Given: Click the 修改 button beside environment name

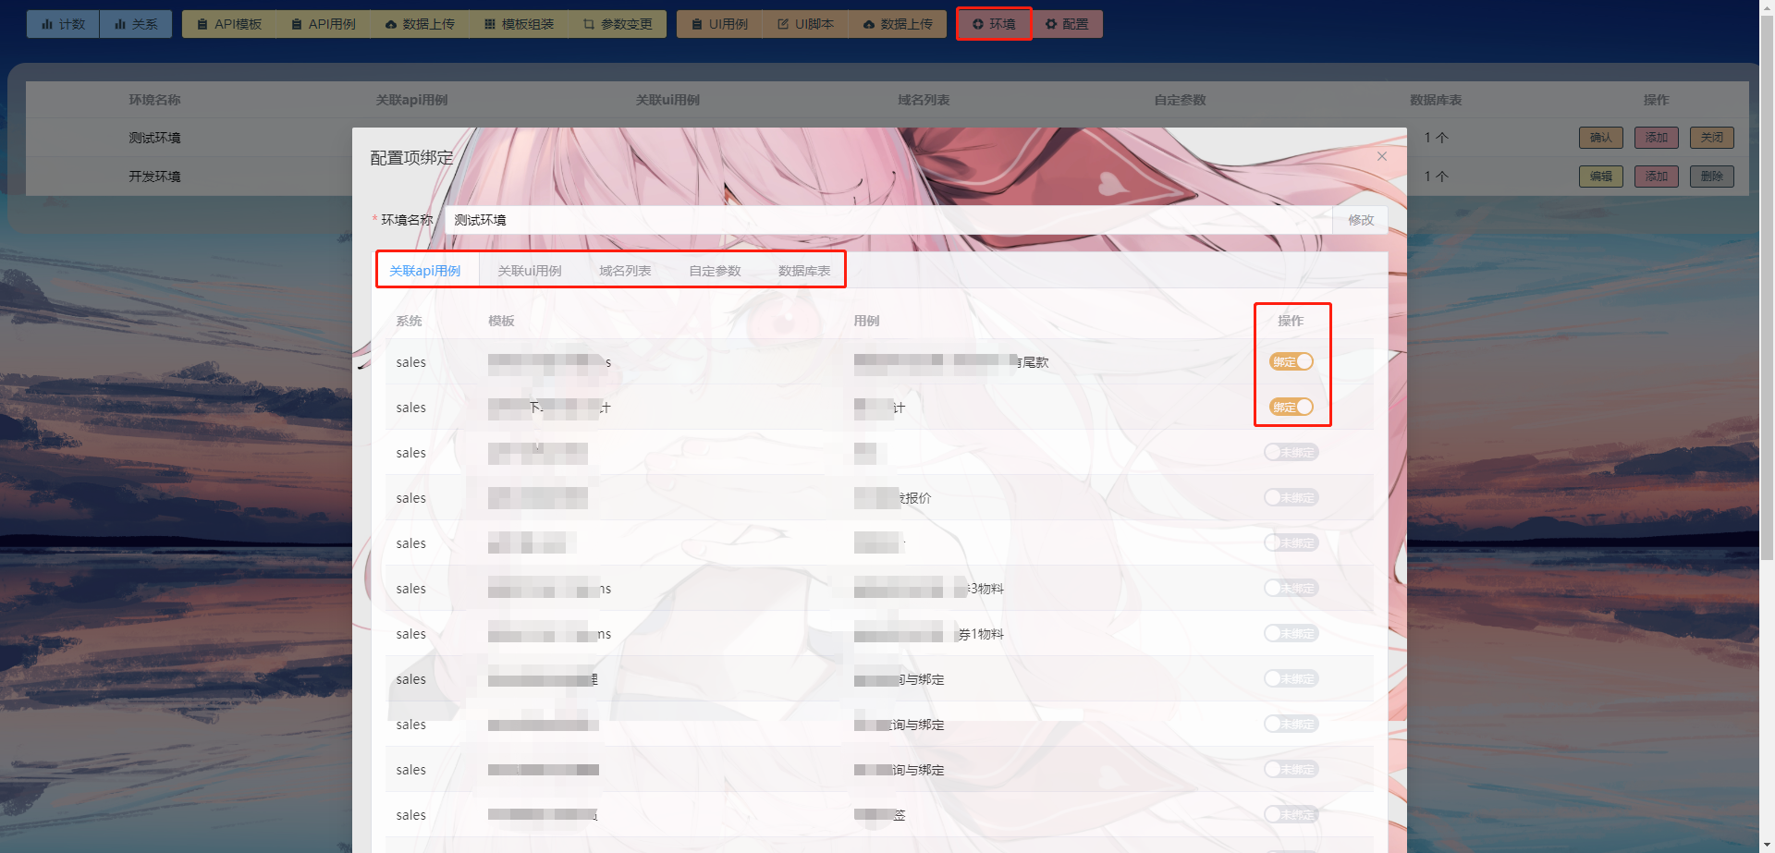Looking at the screenshot, I should point(1360,220).
